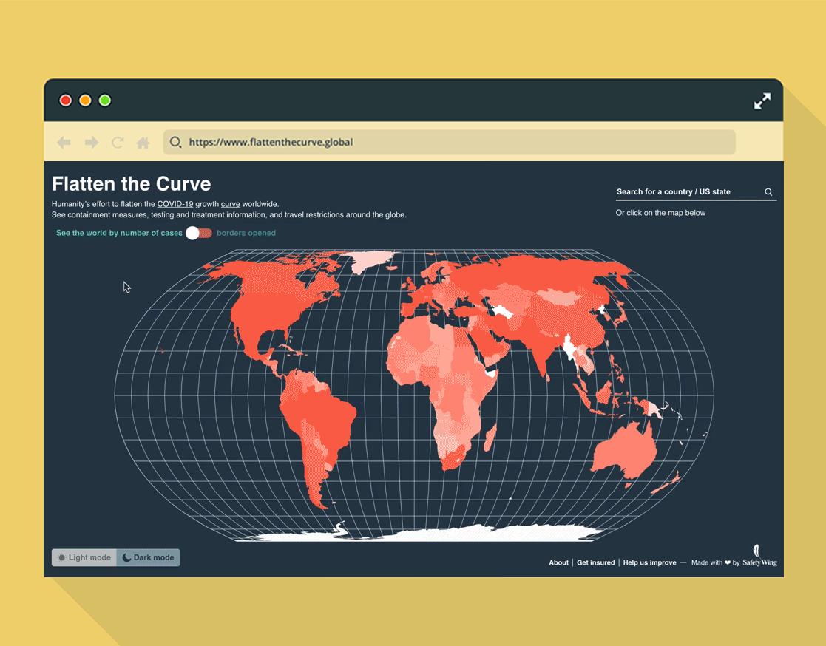Select 'See the world by number of cases'
This screenshot has height=646, width=826.
119,233
